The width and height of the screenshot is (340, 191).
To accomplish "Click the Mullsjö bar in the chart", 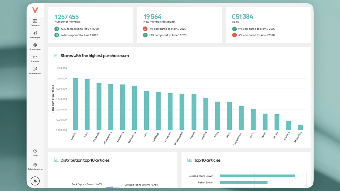I will pos(194,112).
